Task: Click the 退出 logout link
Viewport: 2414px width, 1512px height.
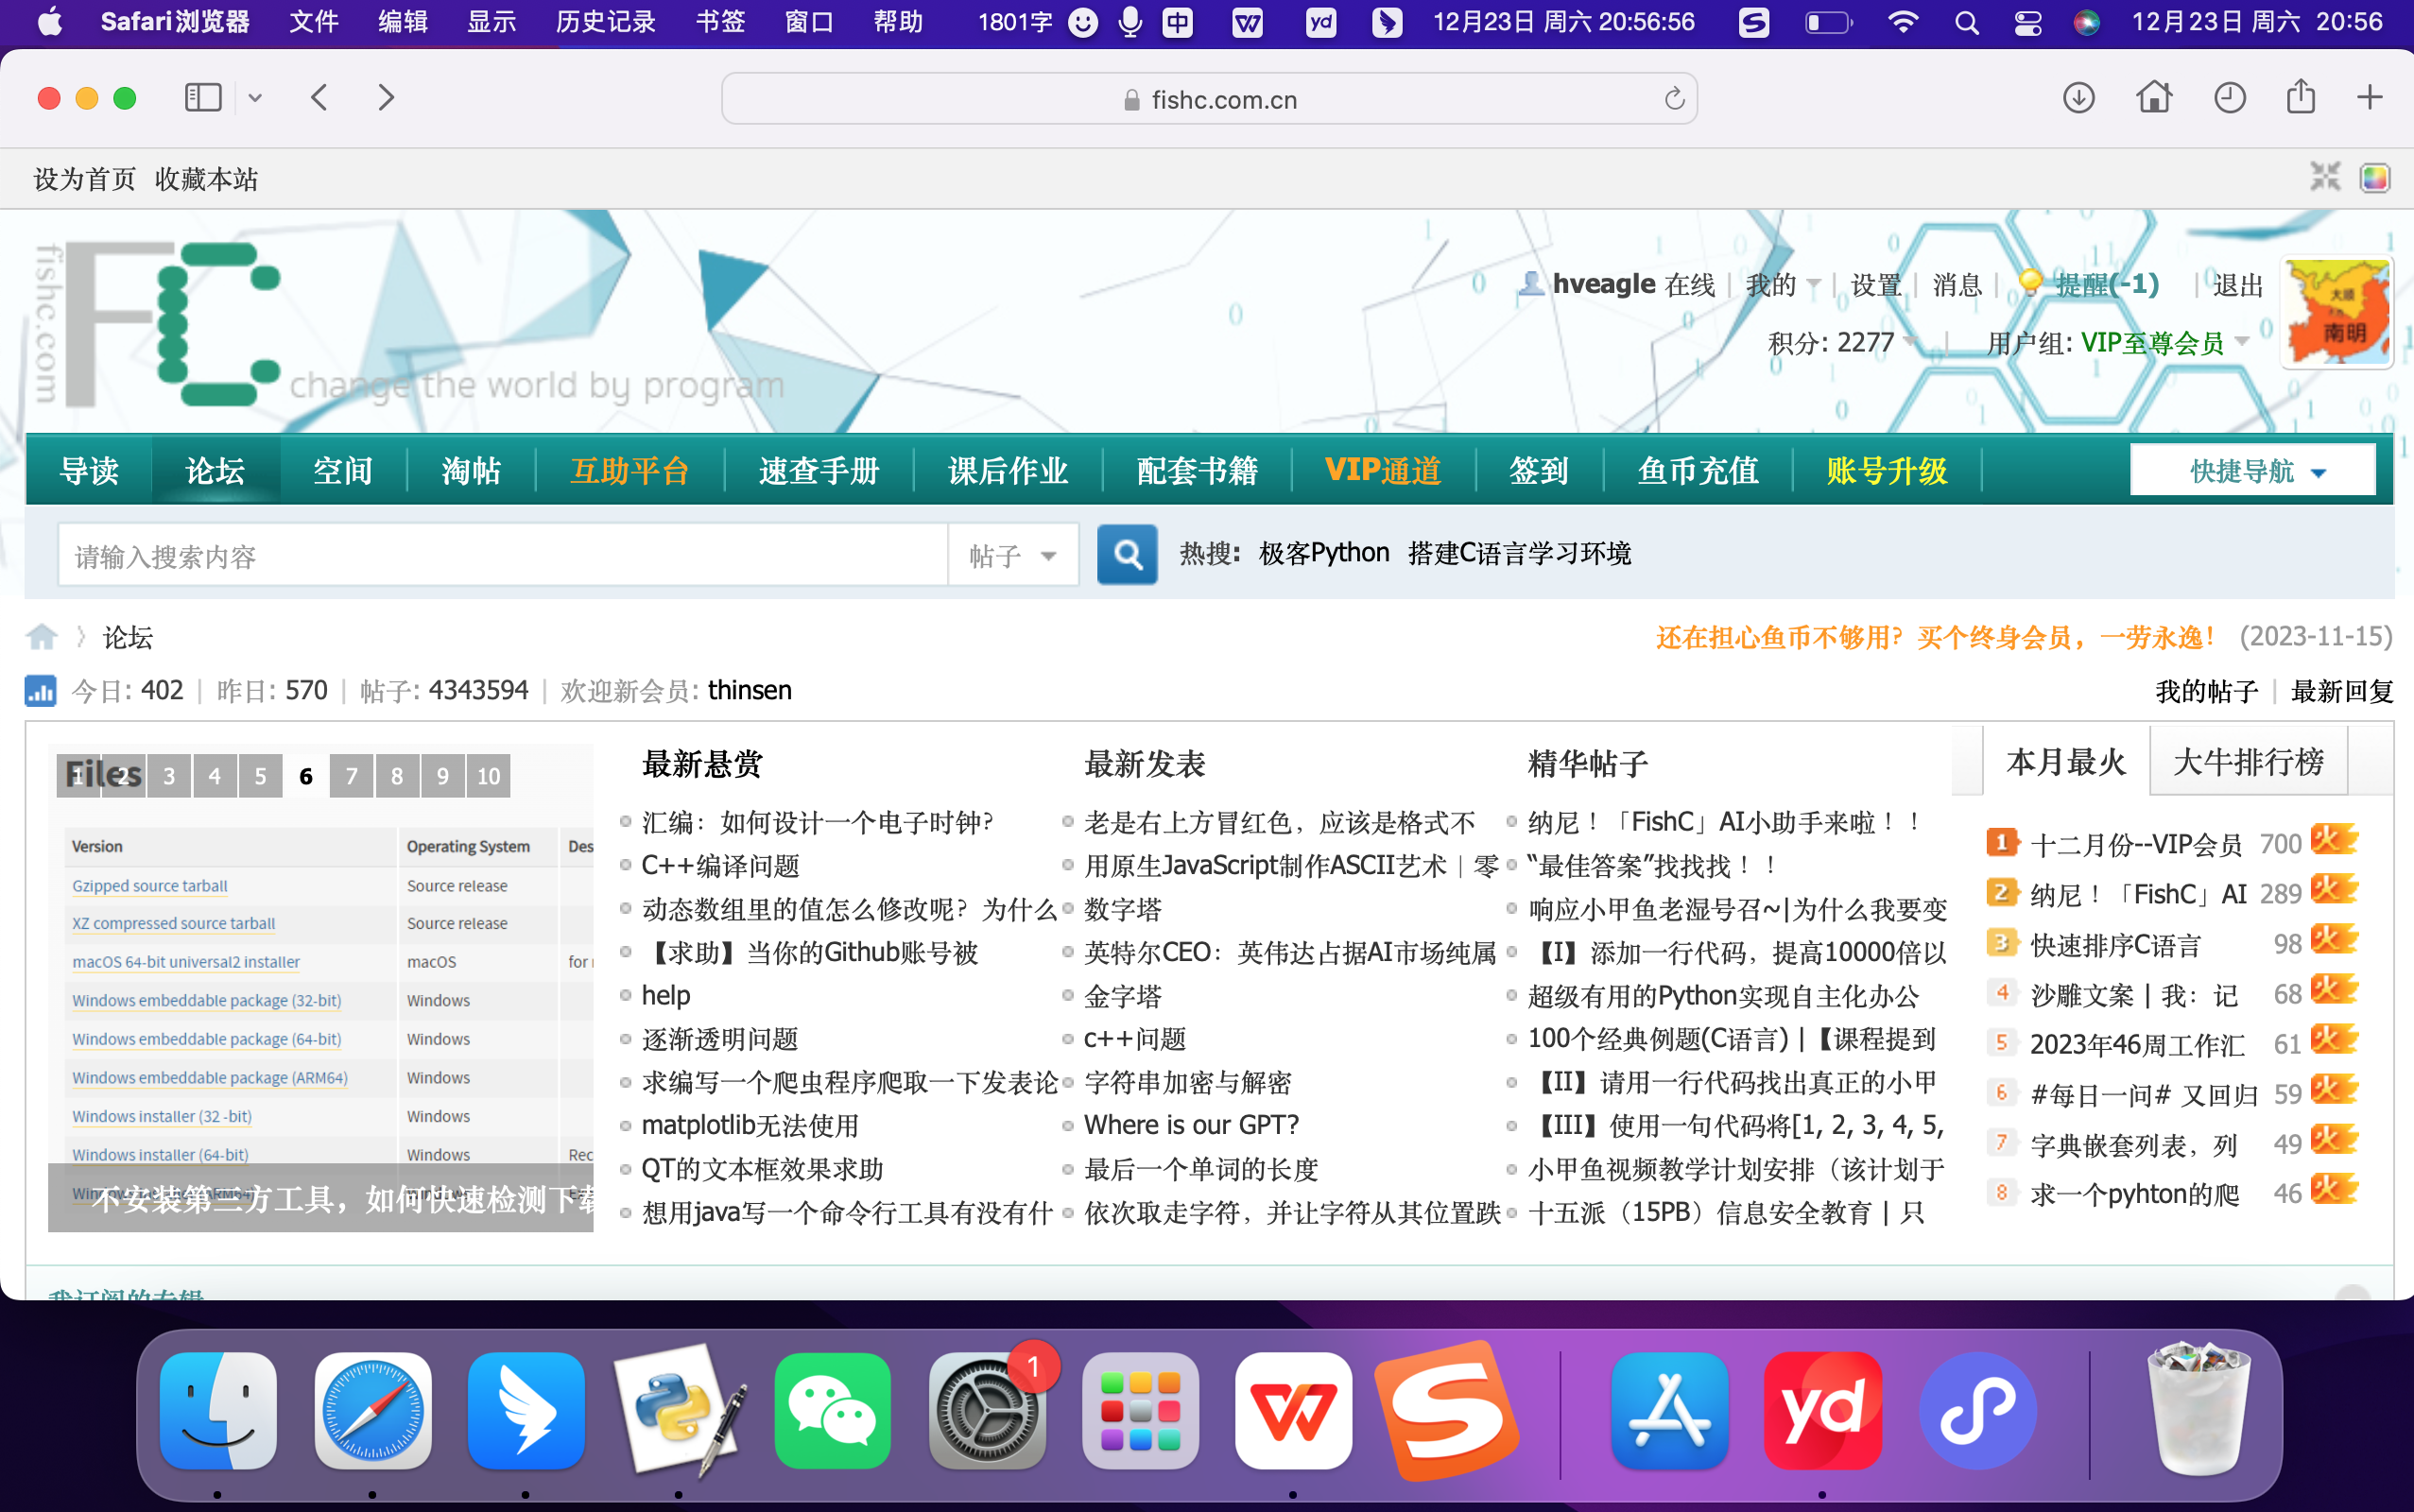Action: tap(2238, 285)
